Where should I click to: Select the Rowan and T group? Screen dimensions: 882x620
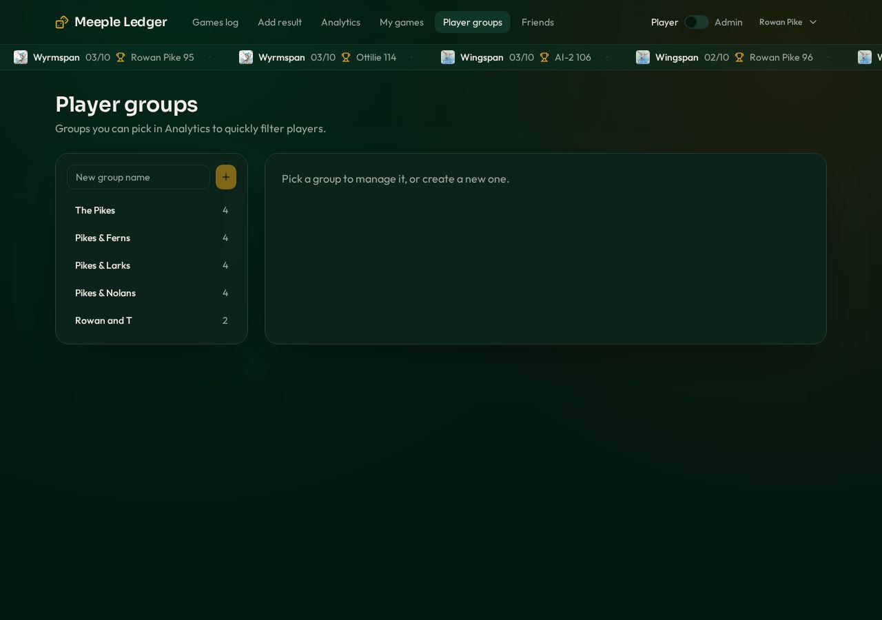pyautogui.click(x=152, y=320)
